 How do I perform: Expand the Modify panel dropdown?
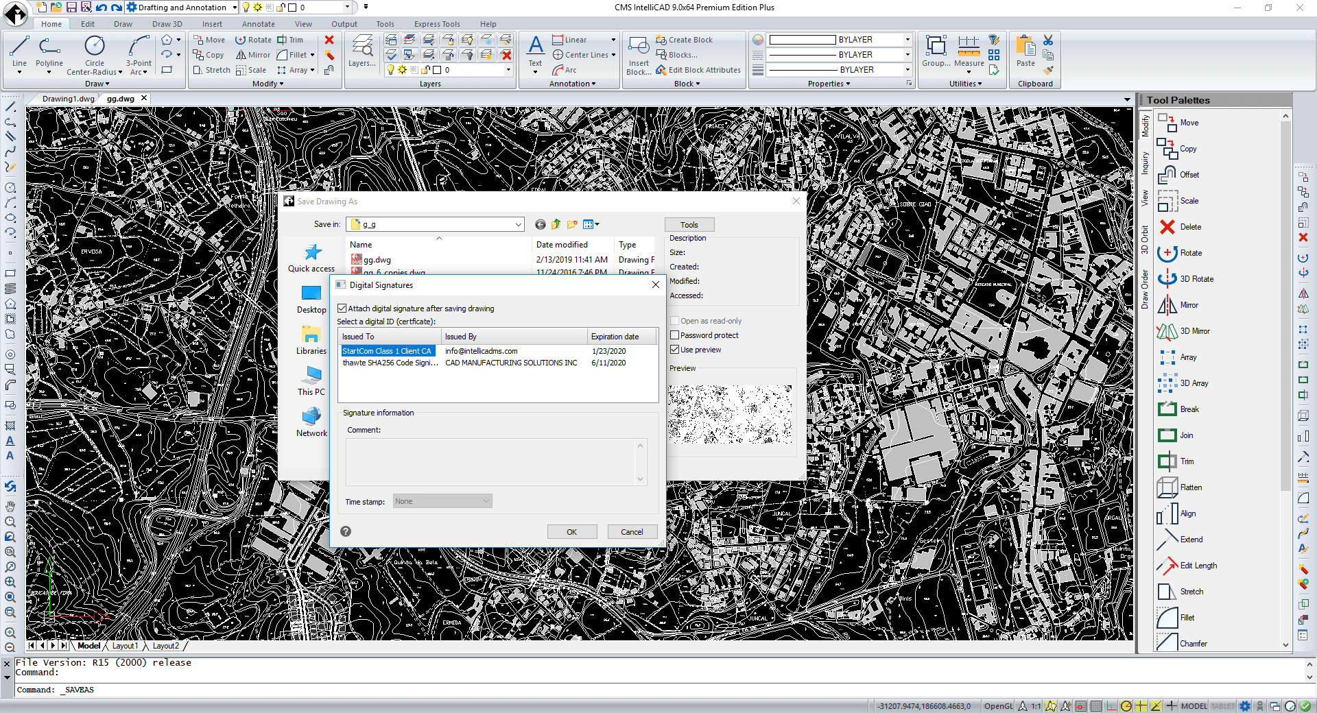click(268, 84)
